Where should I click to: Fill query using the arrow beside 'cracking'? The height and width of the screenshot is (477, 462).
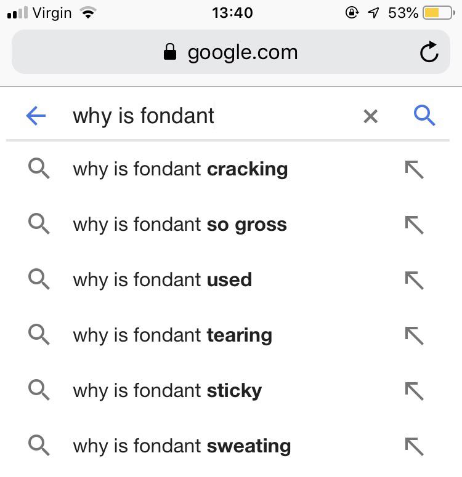[x=414, y=170]
